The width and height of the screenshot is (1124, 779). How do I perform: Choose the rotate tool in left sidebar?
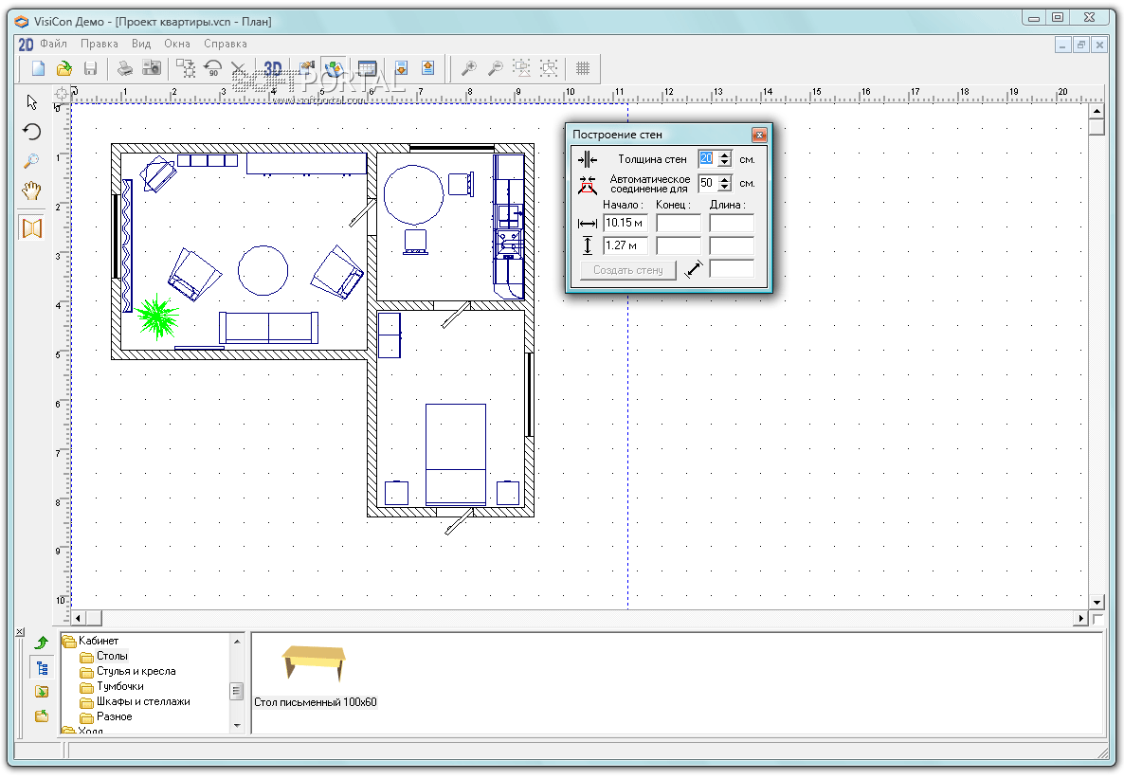point(31,132)
